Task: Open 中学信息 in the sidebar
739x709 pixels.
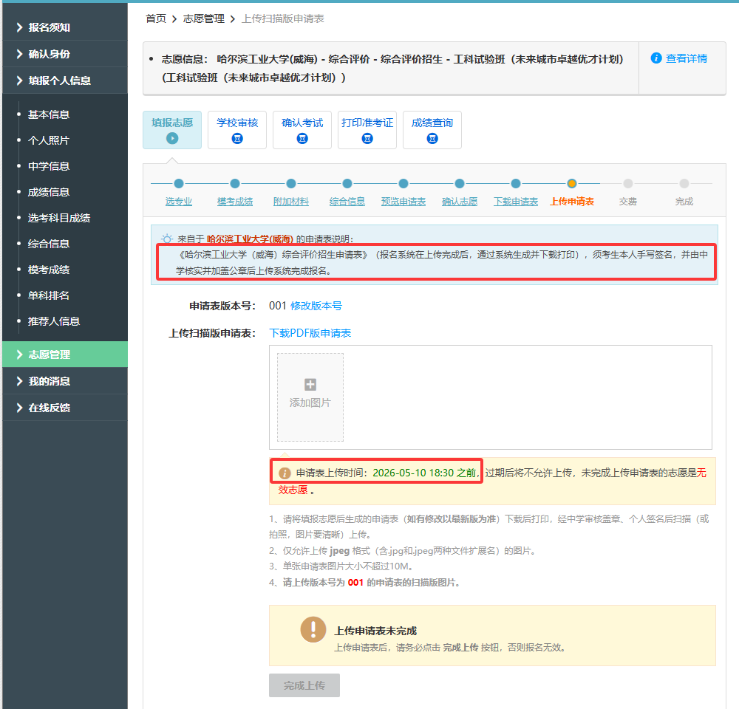Action: tap(49, 166)
